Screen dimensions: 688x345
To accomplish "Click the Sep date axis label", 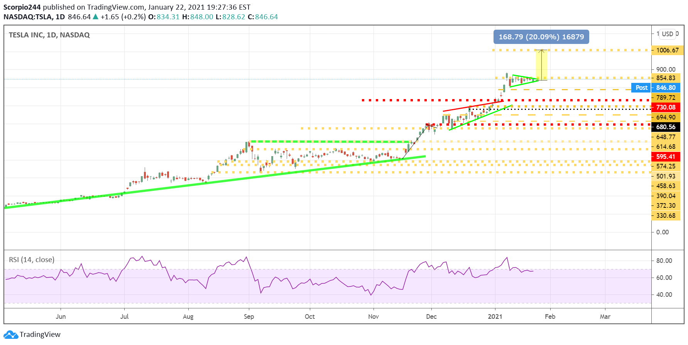I will [249, 316].
